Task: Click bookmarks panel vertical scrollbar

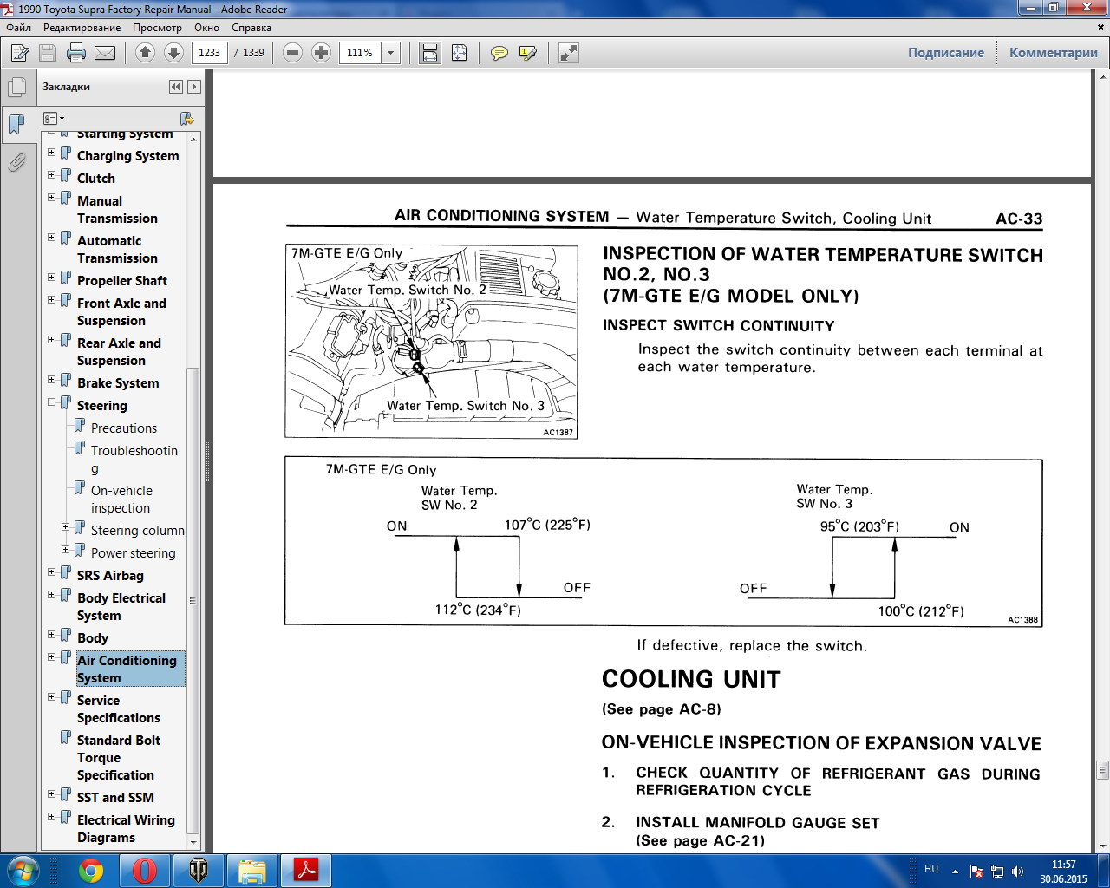Action: tap(193, 600)
